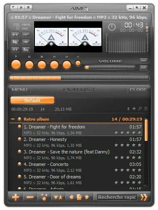Click the download arrow icon in playlist header
Screen dimensions: 158x210
(128, 109)
